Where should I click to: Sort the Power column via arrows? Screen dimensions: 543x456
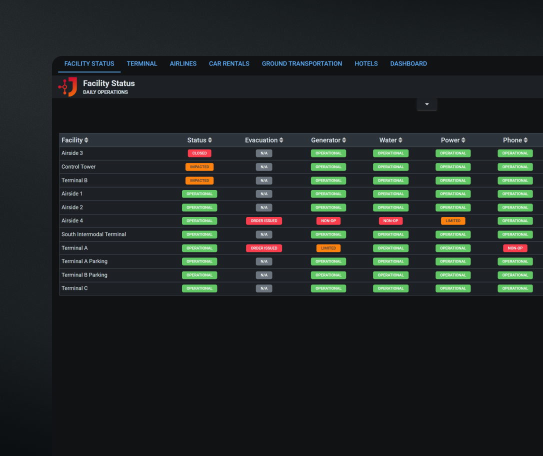click(x=463, y=140)
